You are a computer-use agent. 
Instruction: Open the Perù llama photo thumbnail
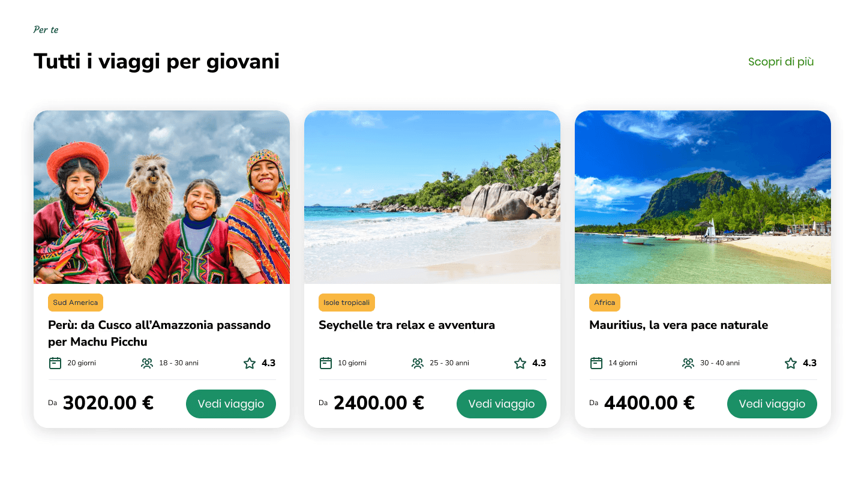tap(161, 197)
